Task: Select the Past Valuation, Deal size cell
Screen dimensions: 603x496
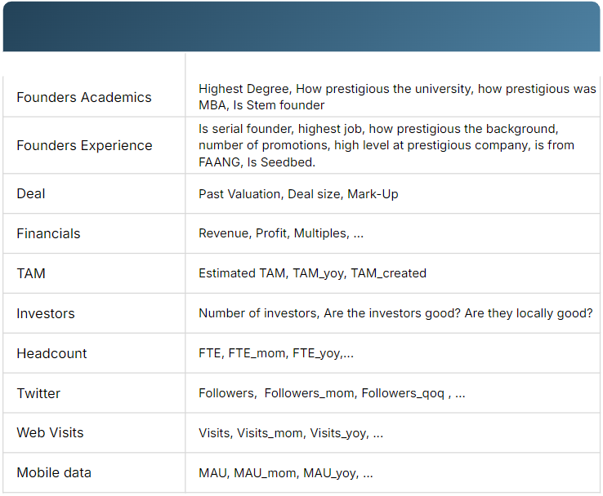Action: [298, 194]
